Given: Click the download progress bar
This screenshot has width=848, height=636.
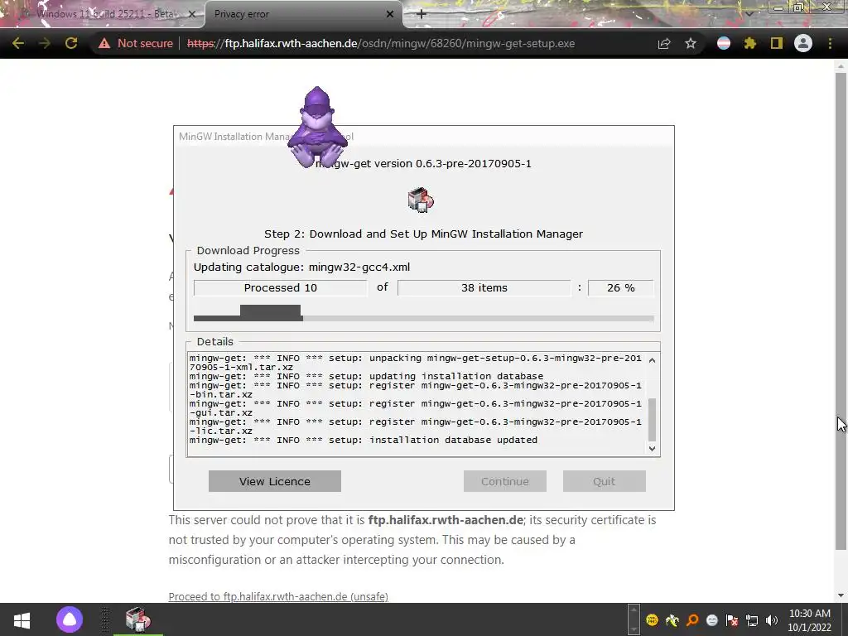Looking at the screenshot, I should [x=423, y=318].
